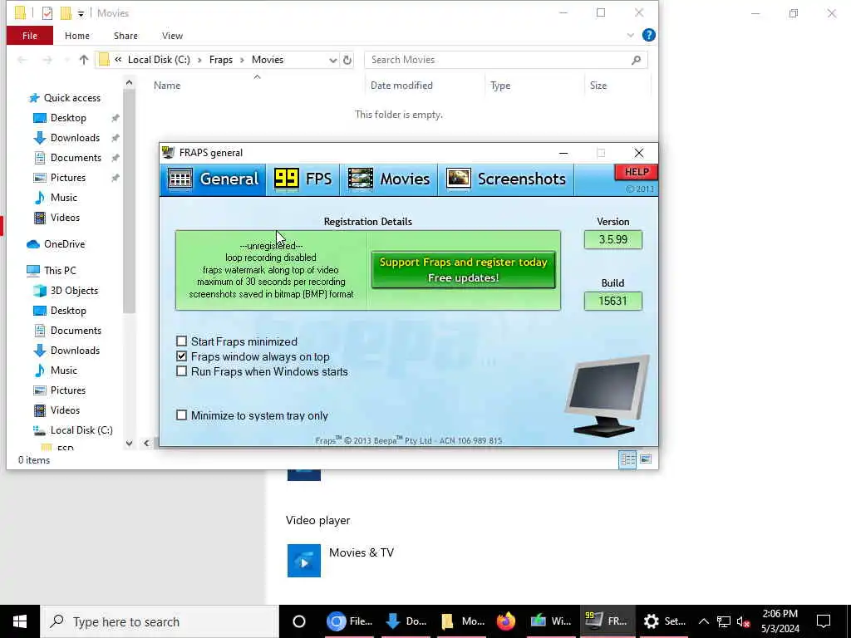The image size is (851, 638).
Task: Click the Explorer back arrow
Action: pyautogui.click(x=22, y=60)
